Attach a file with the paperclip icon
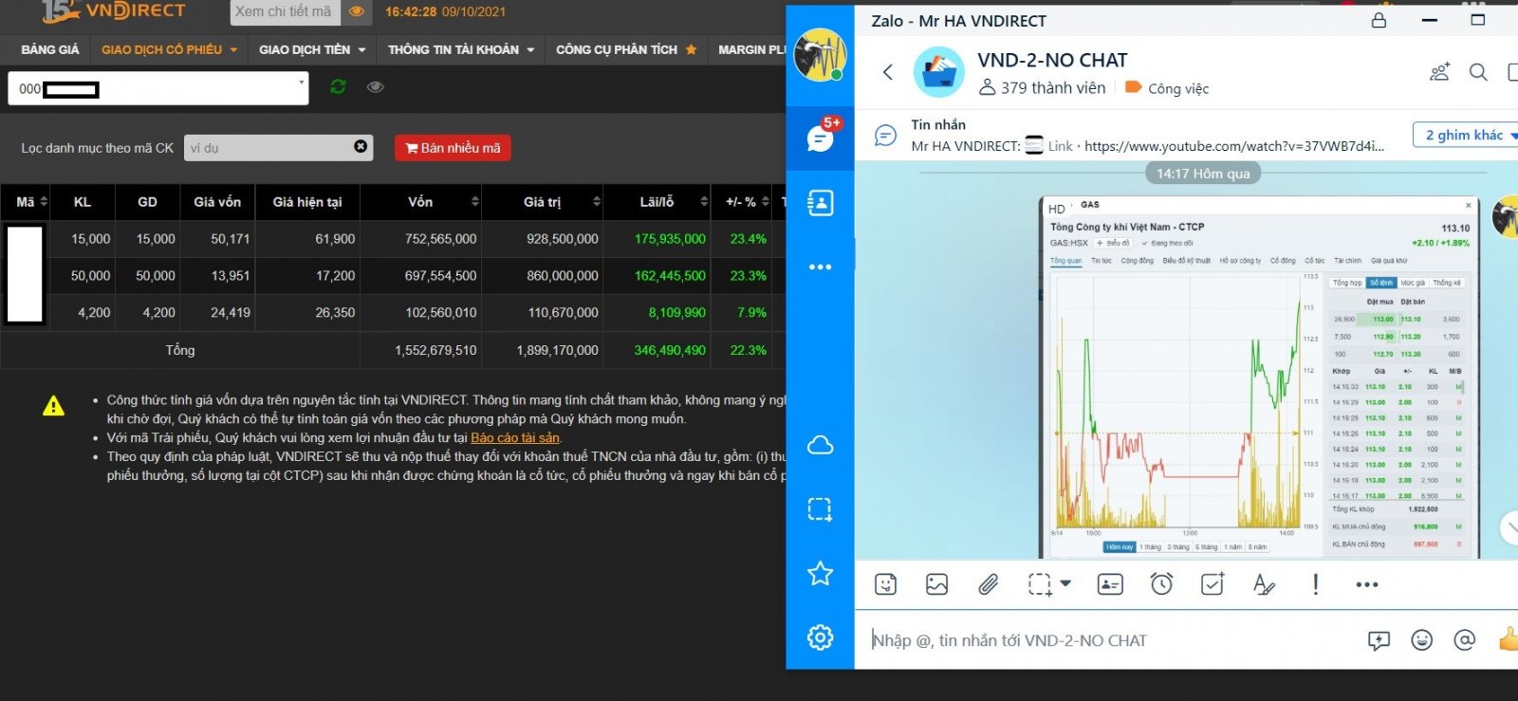This screenshot has width=1518, height=701. (988, 584)
